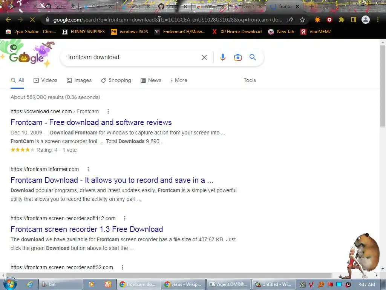Search by image with camera icon
The width and height of the screenshot is (386, 290).
[x=237, y=57]
